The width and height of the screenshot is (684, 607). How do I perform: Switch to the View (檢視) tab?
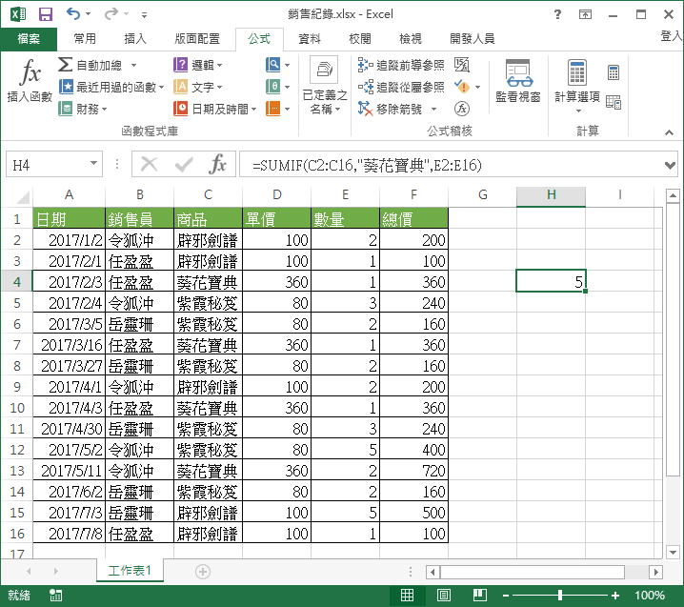click(x=411, y=39)
